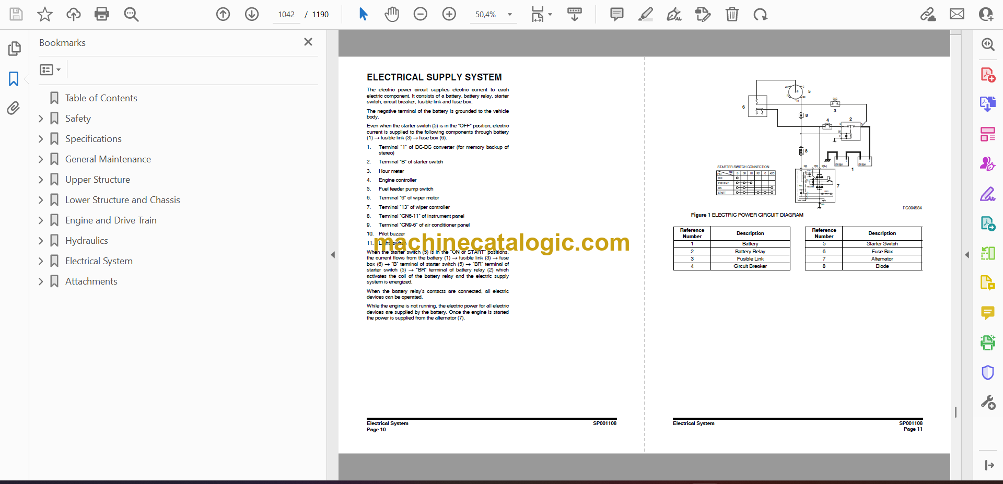The image size is (1003, 484).
Task: Expand the Specifications bookmark
Action: coord(41,139)
